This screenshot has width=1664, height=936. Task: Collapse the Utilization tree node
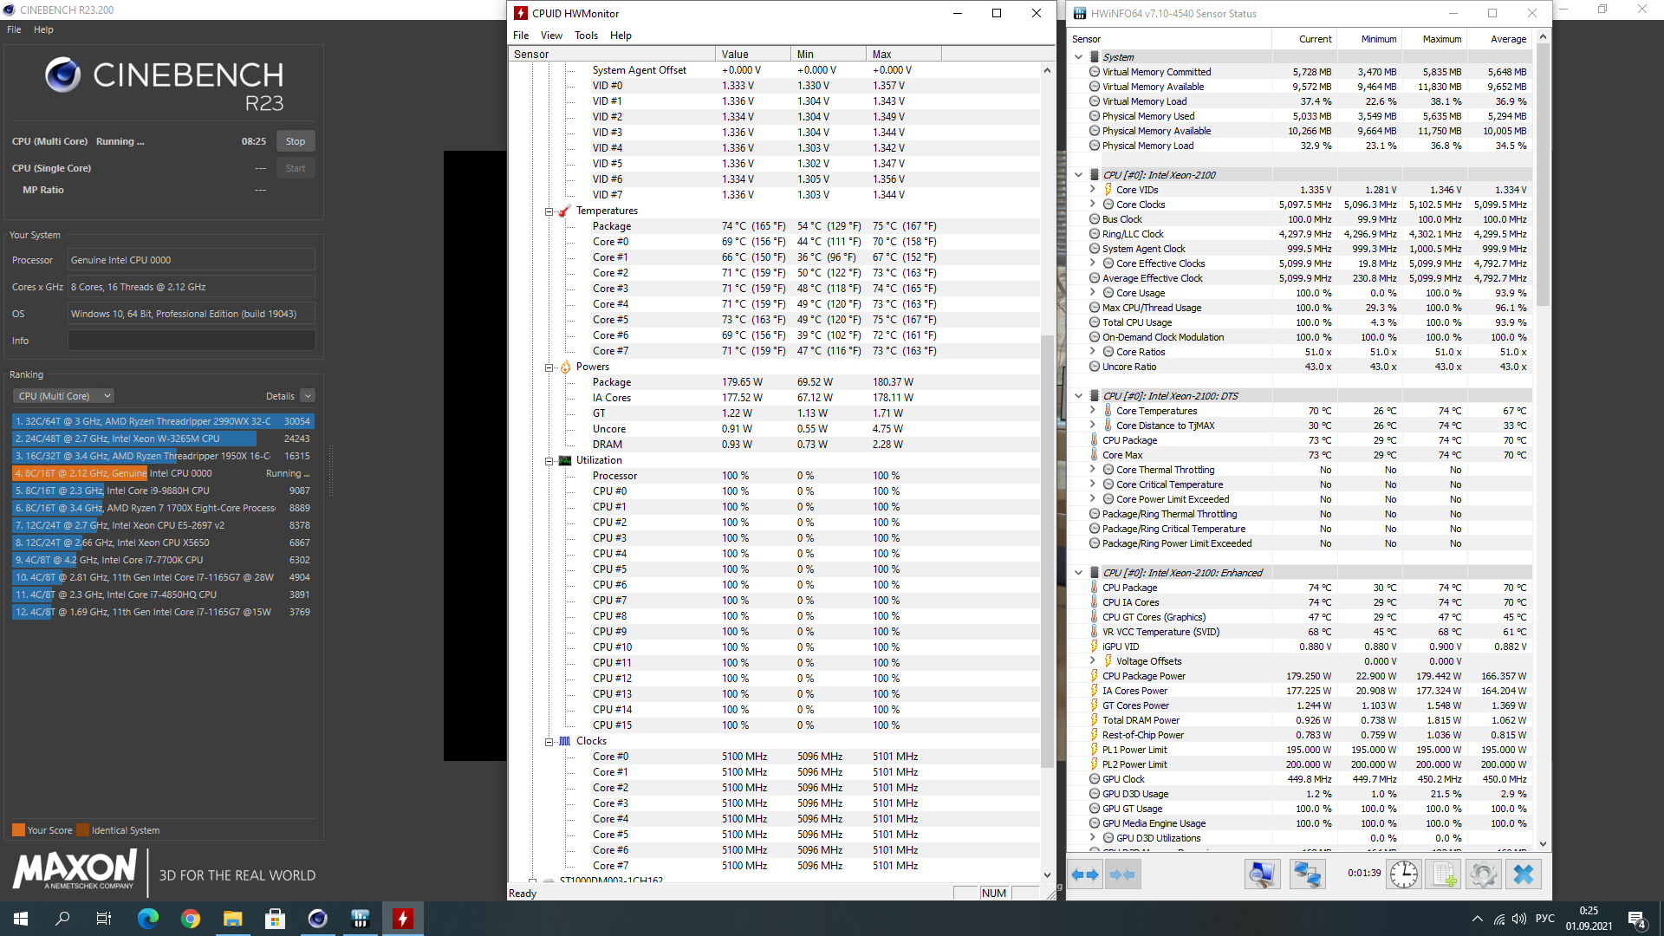coord(549,461)
